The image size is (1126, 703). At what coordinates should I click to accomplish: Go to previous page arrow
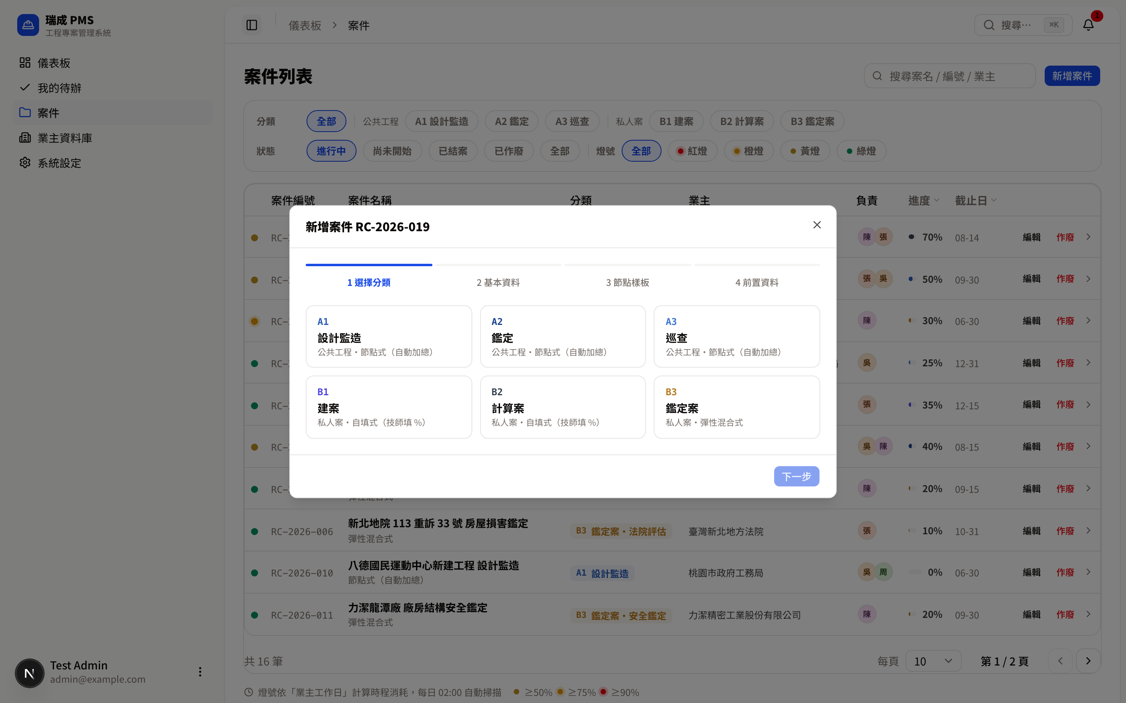coord(1060,661)
